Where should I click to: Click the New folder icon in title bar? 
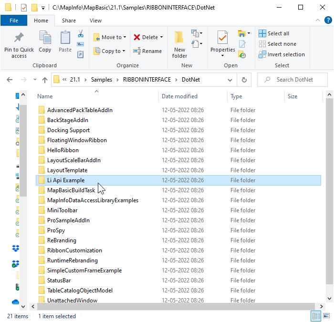[34, 8]
